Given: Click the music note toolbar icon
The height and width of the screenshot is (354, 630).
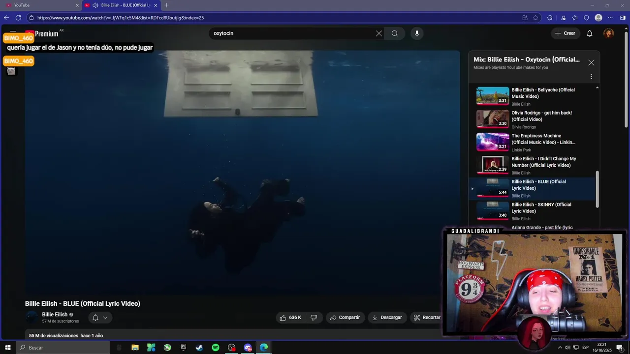Looking at the screenshot, I should (563, 18).
